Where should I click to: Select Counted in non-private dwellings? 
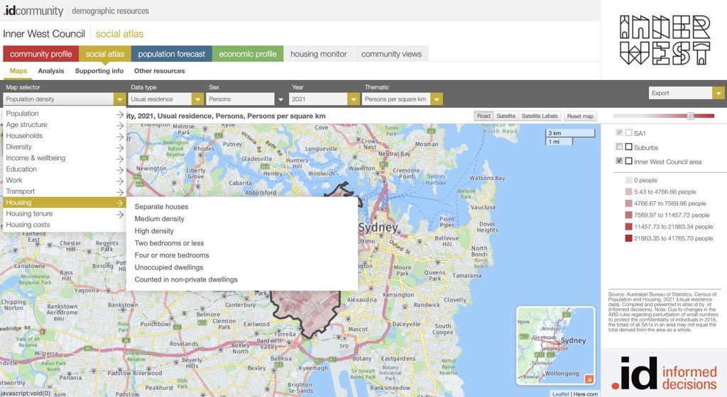[x=186, y=279]
